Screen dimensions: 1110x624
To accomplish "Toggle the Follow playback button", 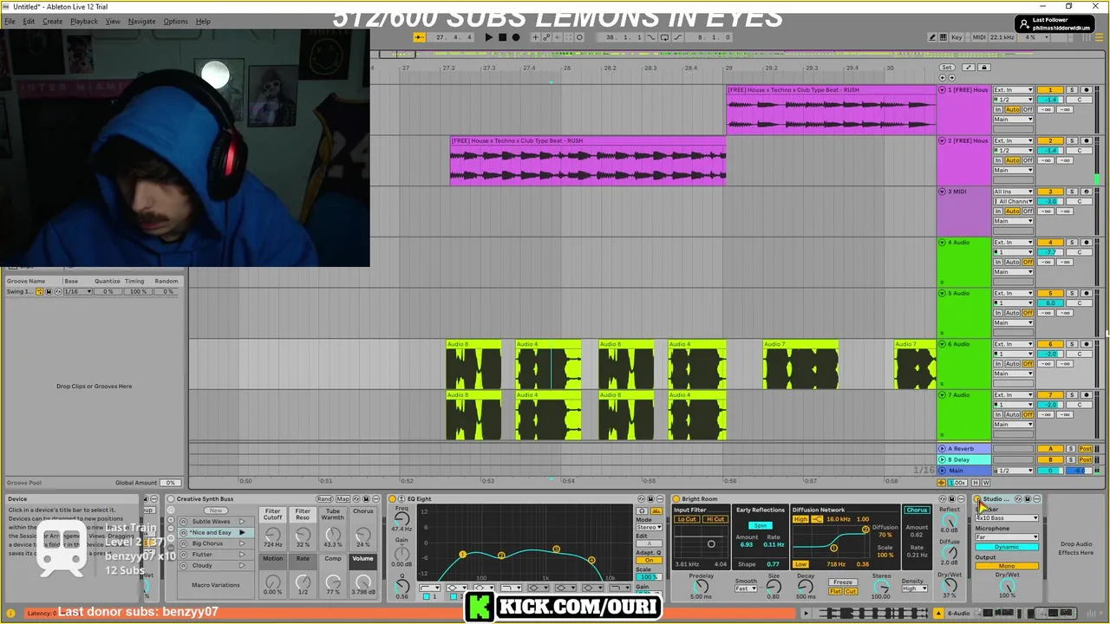I will pyautogui.click(x=420, y=37).
